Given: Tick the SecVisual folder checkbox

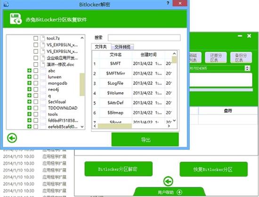Looking at the screenshot, I should (x=36, y=102).
